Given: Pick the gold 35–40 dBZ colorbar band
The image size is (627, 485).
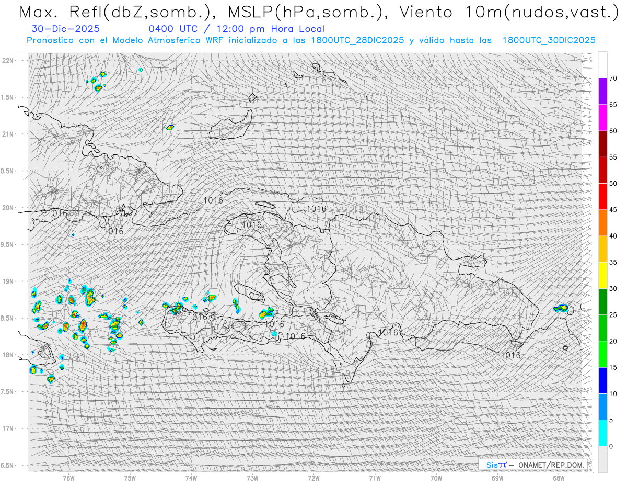Looking at the screenshot, I should pyautogui.click(x=602, y=249).
